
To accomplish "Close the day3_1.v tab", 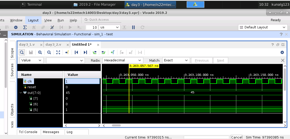I will 41,45.
